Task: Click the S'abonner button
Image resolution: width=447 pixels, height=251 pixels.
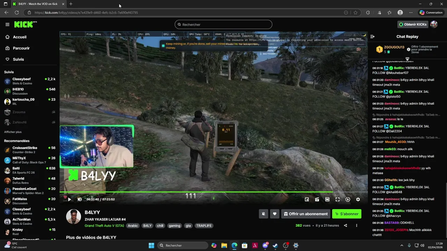Action: pos(347,214)
